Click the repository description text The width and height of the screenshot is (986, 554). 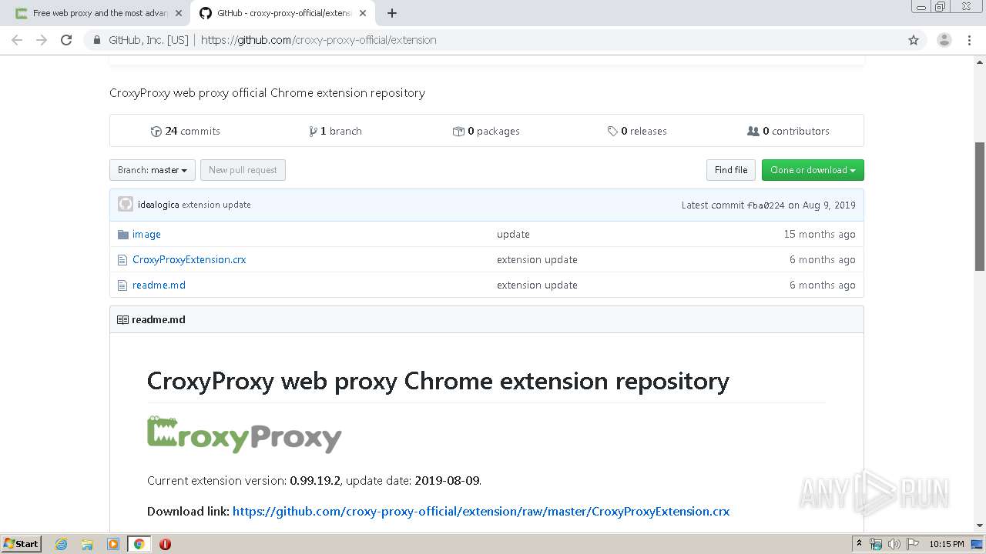[x=267, y=92]
